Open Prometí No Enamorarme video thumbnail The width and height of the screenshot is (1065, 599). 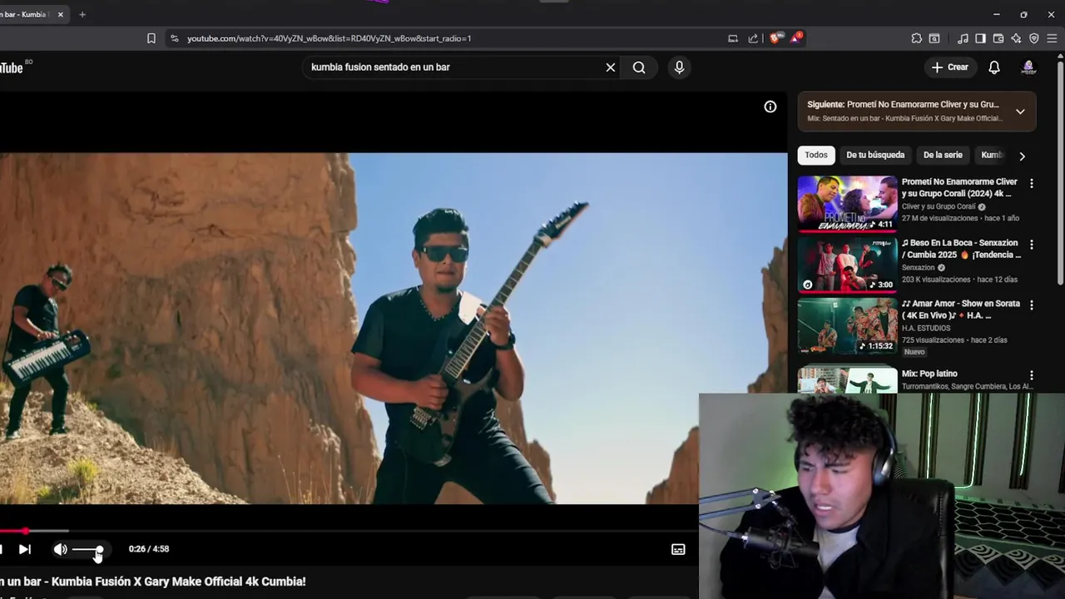(x=848, y=203)
